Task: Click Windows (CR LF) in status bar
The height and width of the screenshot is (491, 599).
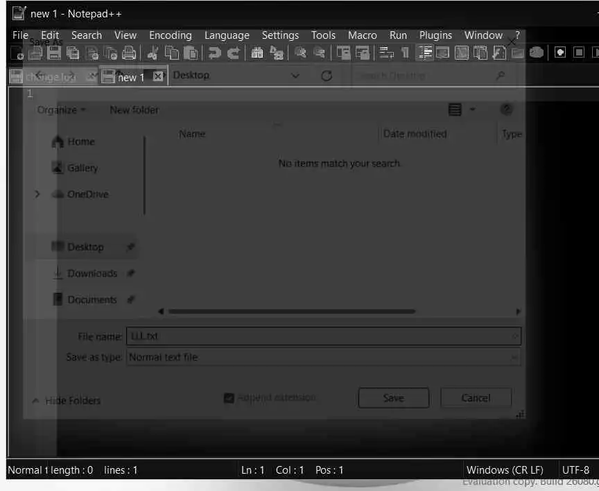Action: coord(505,470)
